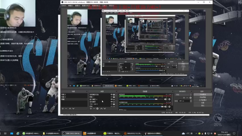Image resolution: width=242 pixels, height=136 pixels.
Task: Switch to the NBA2KOL2 taskbar window
Action: 133,133
